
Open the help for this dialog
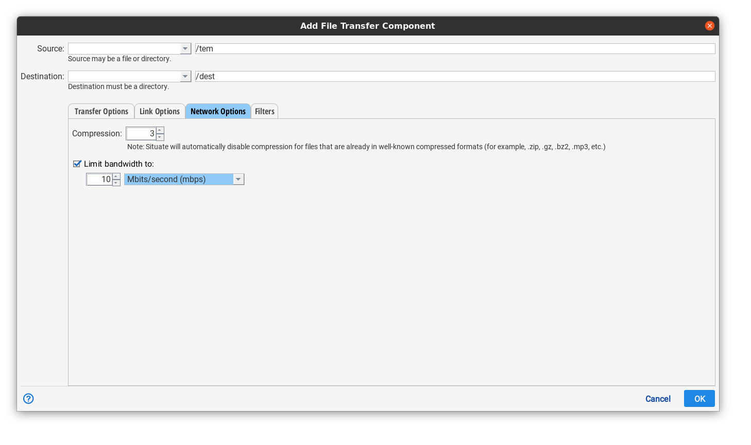(x=28, y=399)
